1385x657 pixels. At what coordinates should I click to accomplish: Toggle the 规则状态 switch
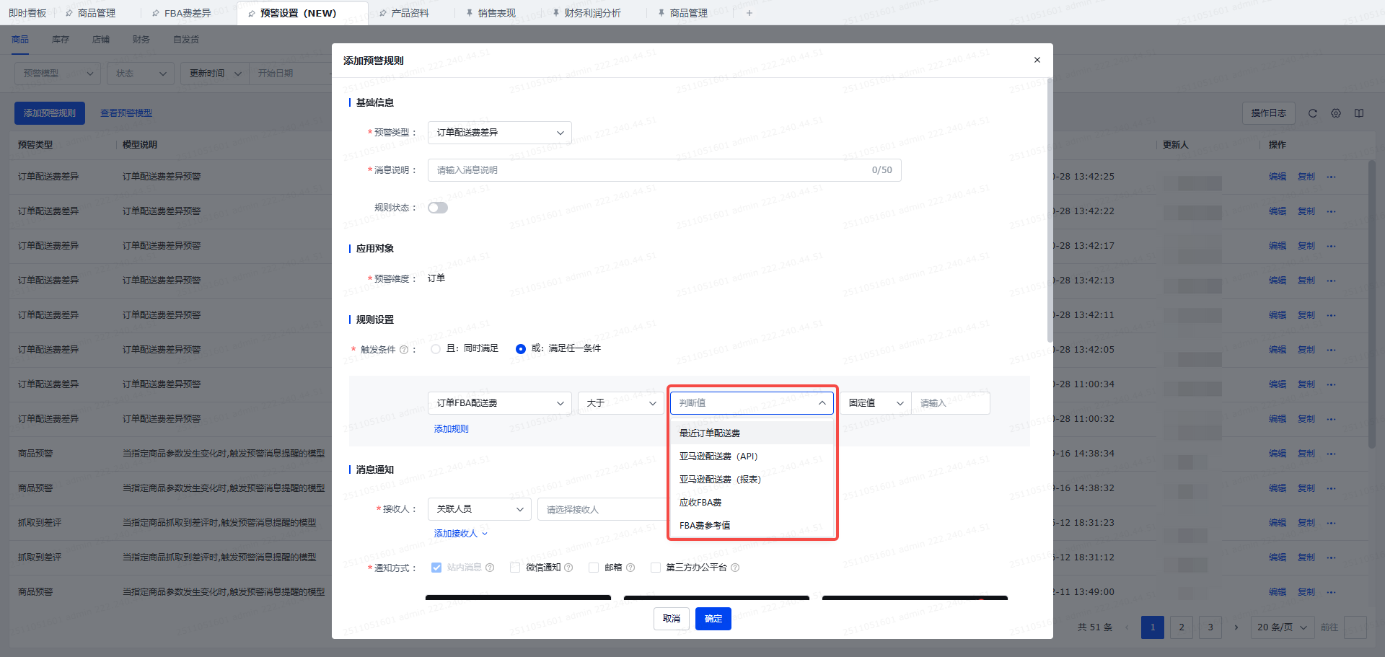click(x=438, y=208)
